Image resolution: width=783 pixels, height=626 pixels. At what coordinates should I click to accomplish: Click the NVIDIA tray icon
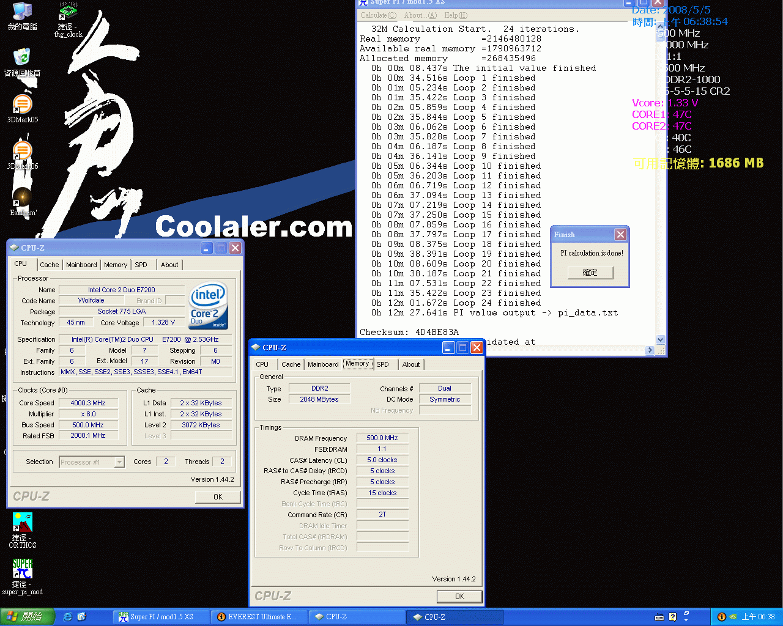pyautogui.click(x=733, y=617)
